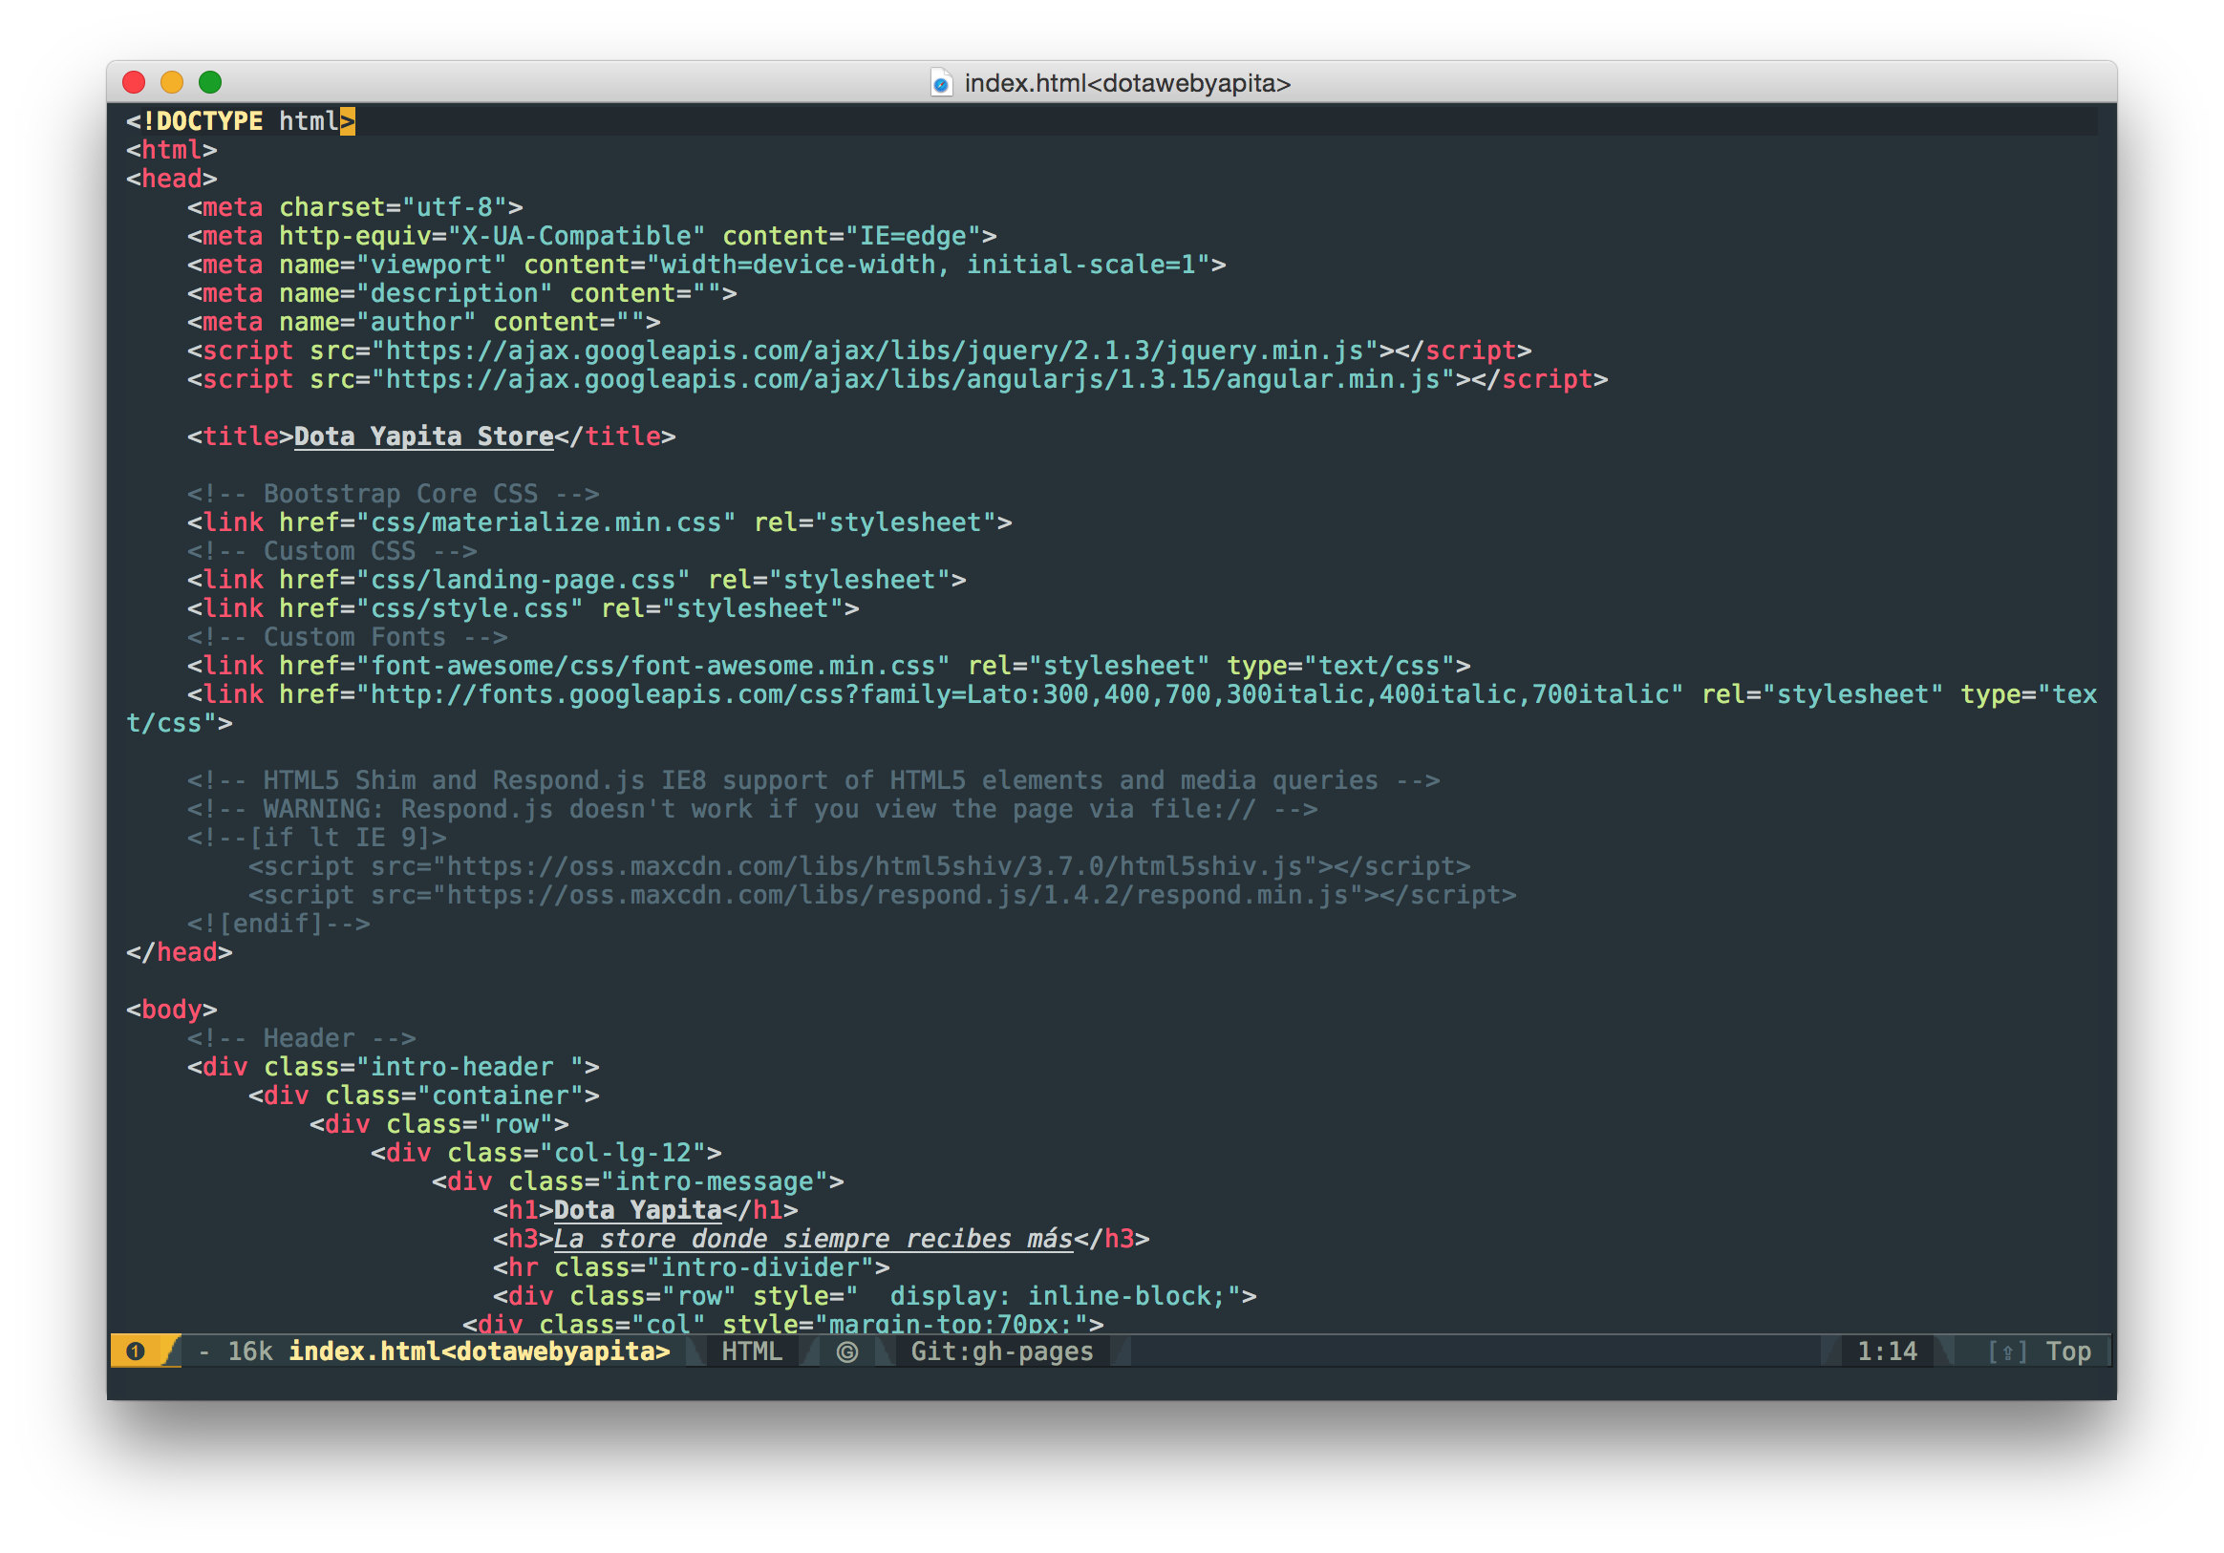Click the Git:gh-pages branch indicator

[x=1001, y=1351]
